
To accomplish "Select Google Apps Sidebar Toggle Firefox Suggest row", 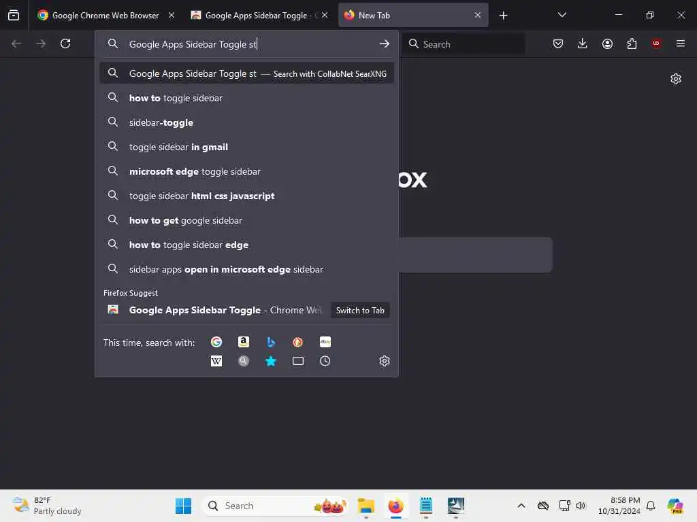I will 246,310.
